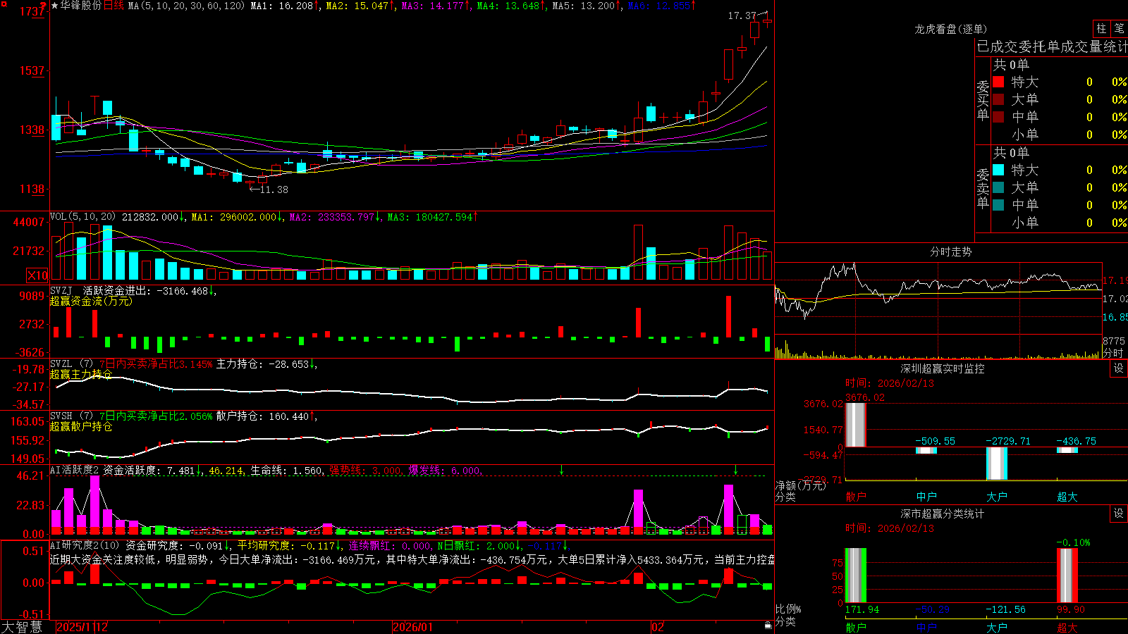Click the 已成交委托单成交量统计 header

coord(1052,46)
